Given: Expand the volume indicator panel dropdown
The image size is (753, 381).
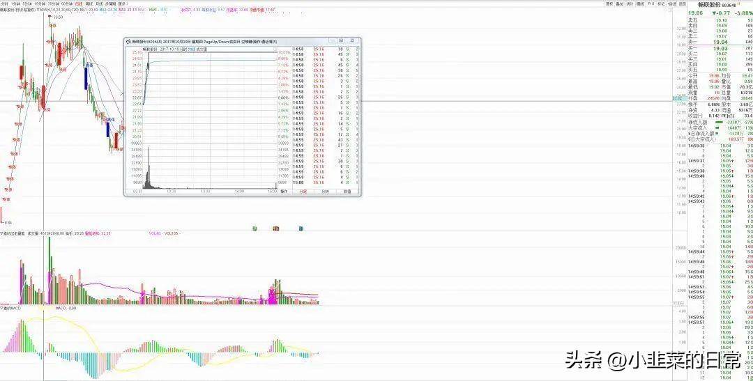Looking at the screenshot, I should [1, 233].
